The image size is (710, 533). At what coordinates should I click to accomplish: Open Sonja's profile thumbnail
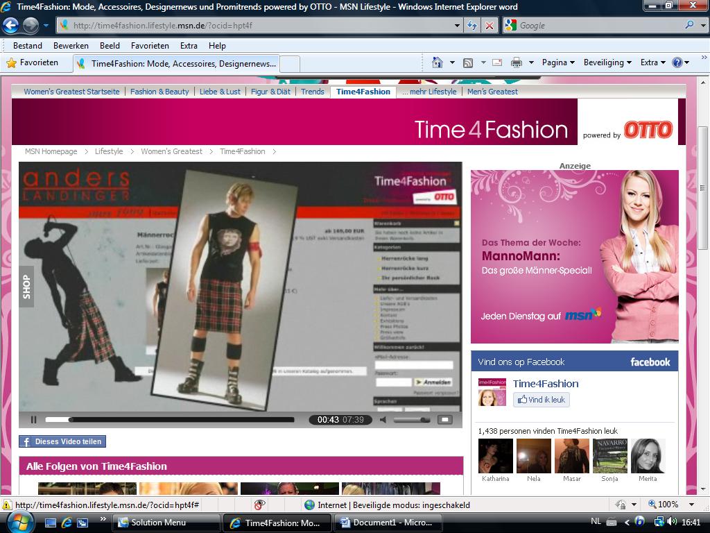[610, 456]
